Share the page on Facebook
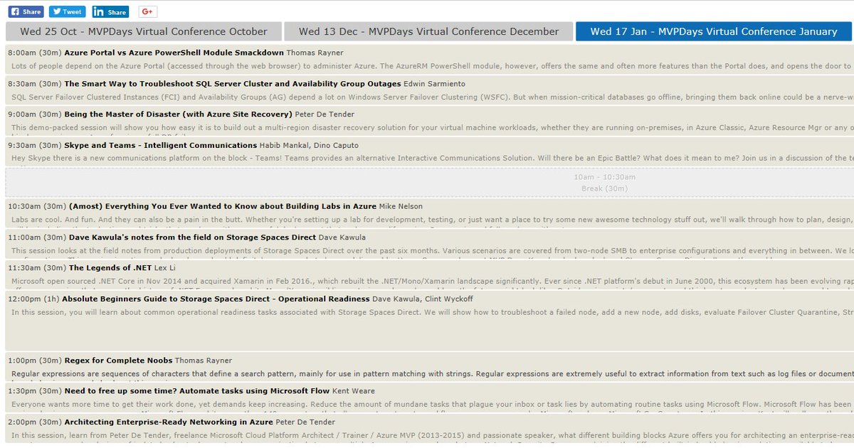This screenshot has height=448, width=854. (x=26, y=11)
